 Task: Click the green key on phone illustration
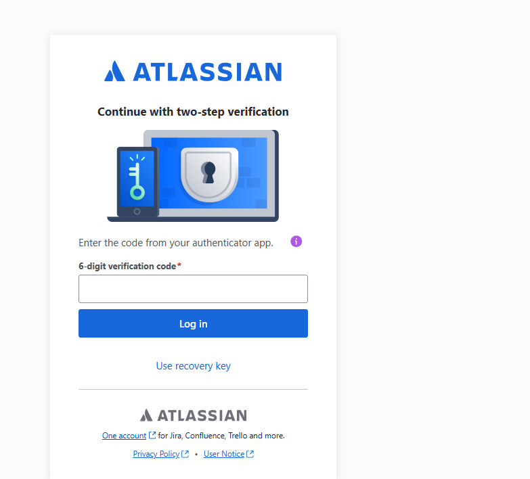tap(137, 177)
